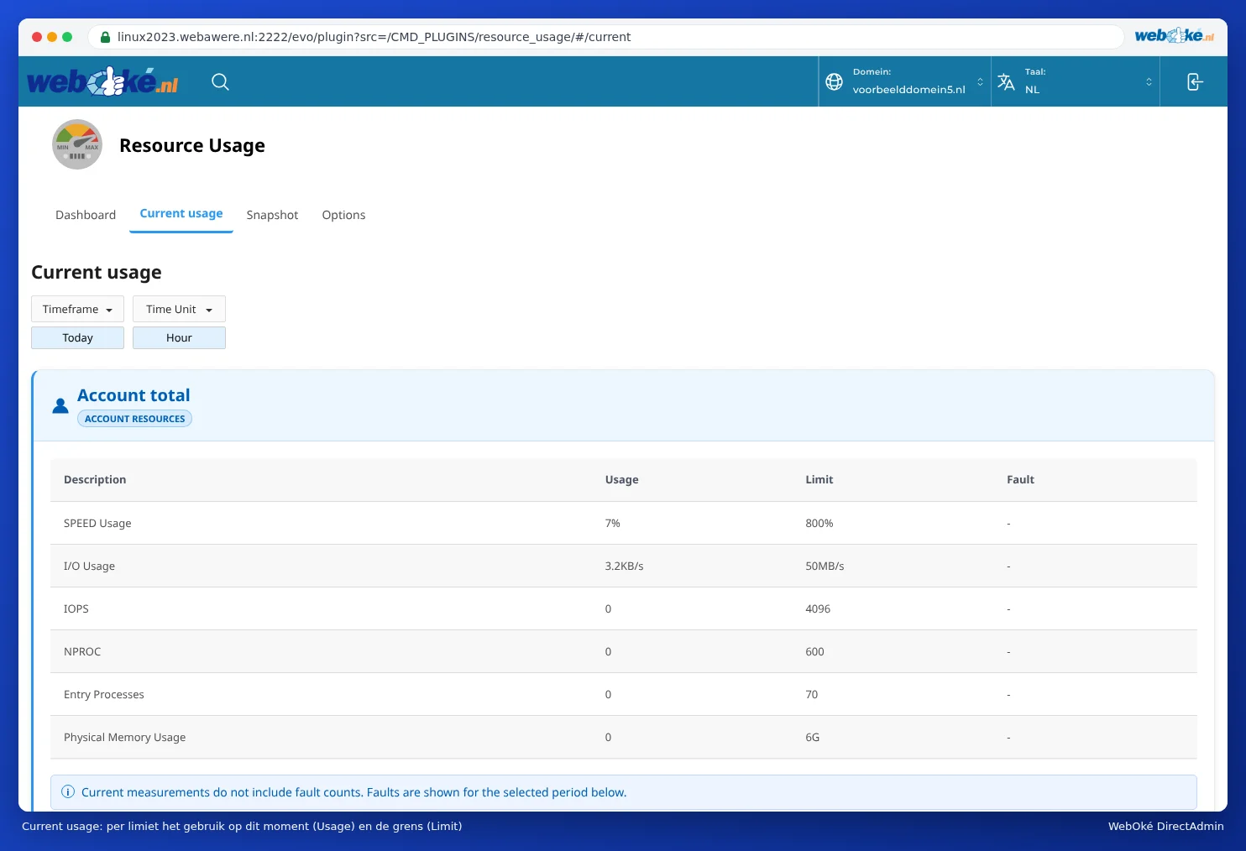The width and height of the screenshot is (1246, 851).
Task: Click the padlock icon in the address bar
Action: point(105,37)
